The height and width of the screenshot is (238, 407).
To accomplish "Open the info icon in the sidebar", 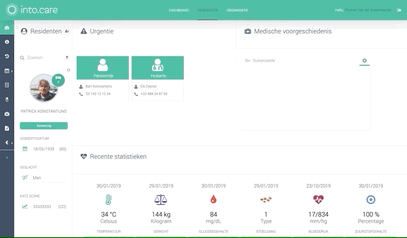I will (x=7, y=42).
